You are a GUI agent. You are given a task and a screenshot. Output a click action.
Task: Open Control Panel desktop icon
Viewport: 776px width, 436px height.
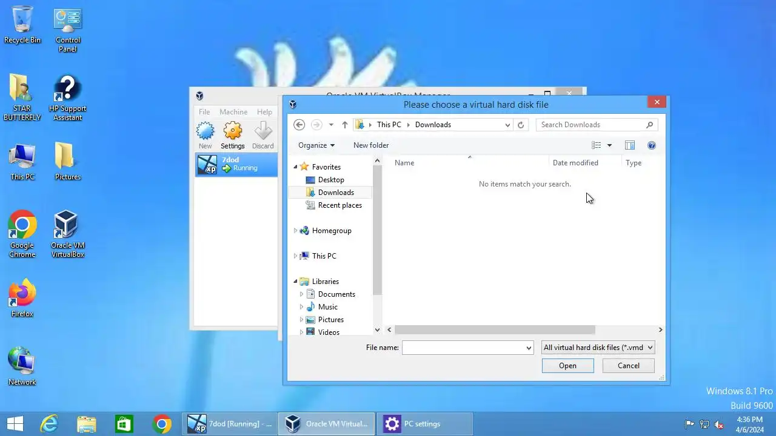click(x=68, y=30)
